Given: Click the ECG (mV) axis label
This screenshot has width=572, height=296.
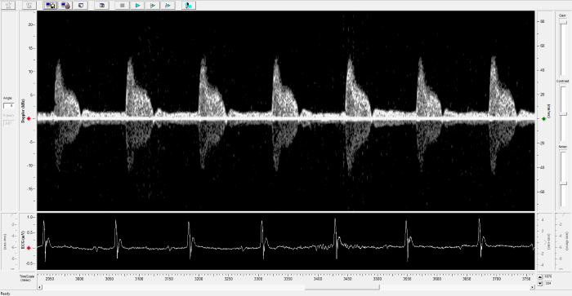Looking at the screenshot, I should pos(23,240).
